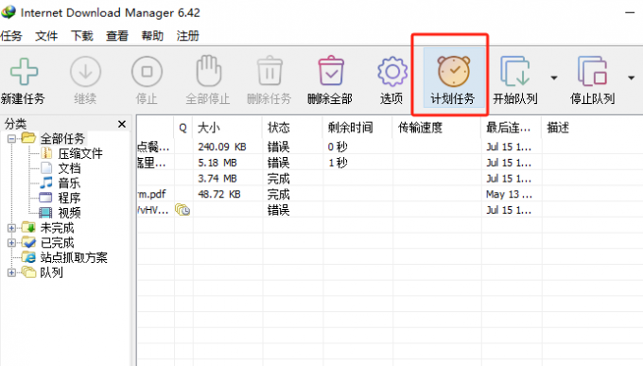
Task: Open the 任务 menu
Action: coord(11,36)
